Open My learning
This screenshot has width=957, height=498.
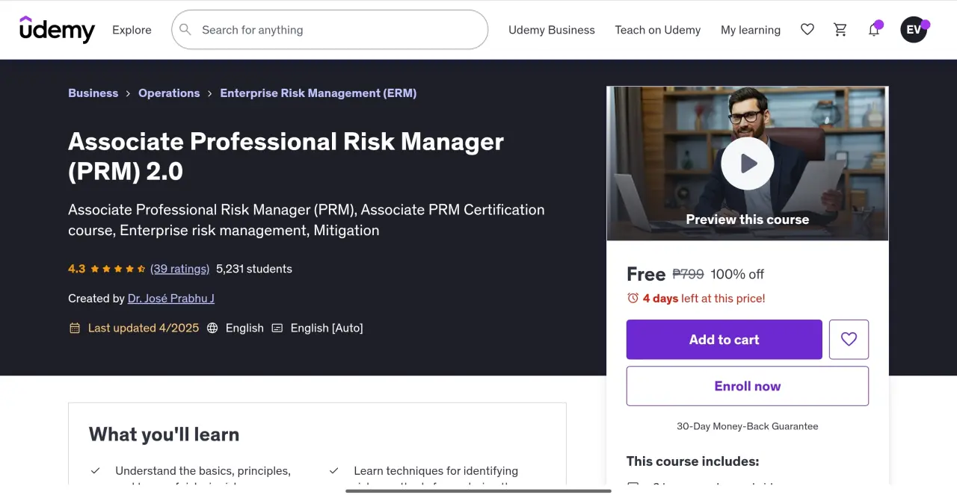(751, 30)
